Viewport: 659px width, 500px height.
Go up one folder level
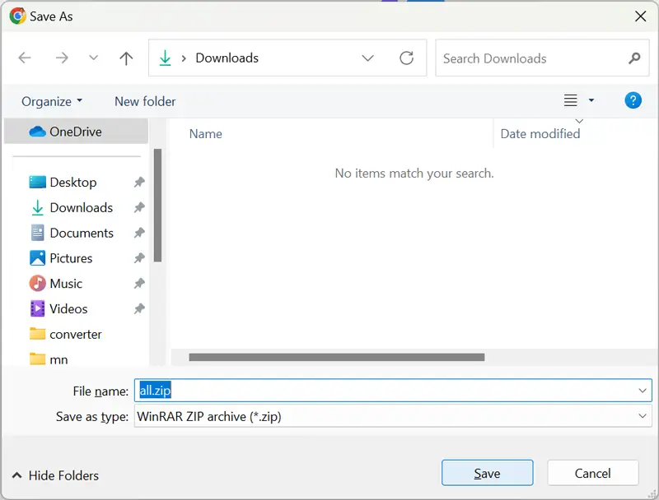[126, 58]
